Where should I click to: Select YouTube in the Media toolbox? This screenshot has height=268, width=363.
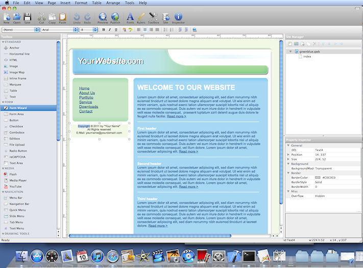click(x=15, y=186)
